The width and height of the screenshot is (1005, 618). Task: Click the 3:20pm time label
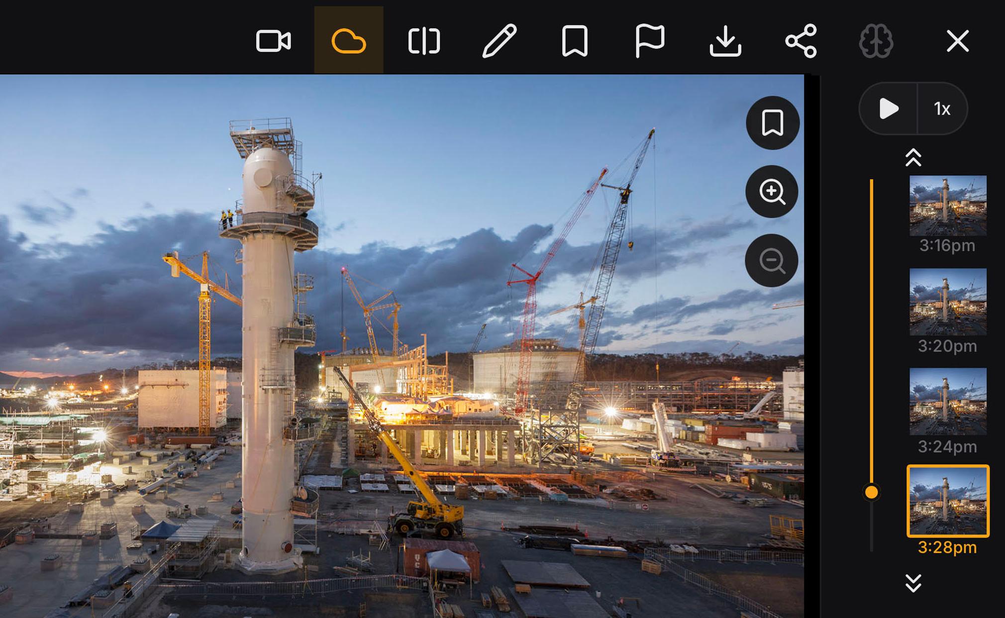coord(947,346)
